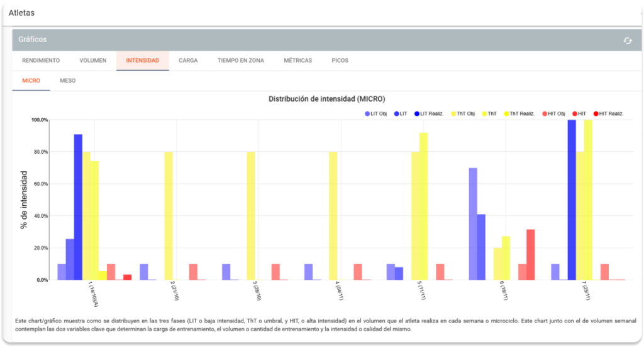Toggle HIT Obj legend entry

[x=553, y=114]
